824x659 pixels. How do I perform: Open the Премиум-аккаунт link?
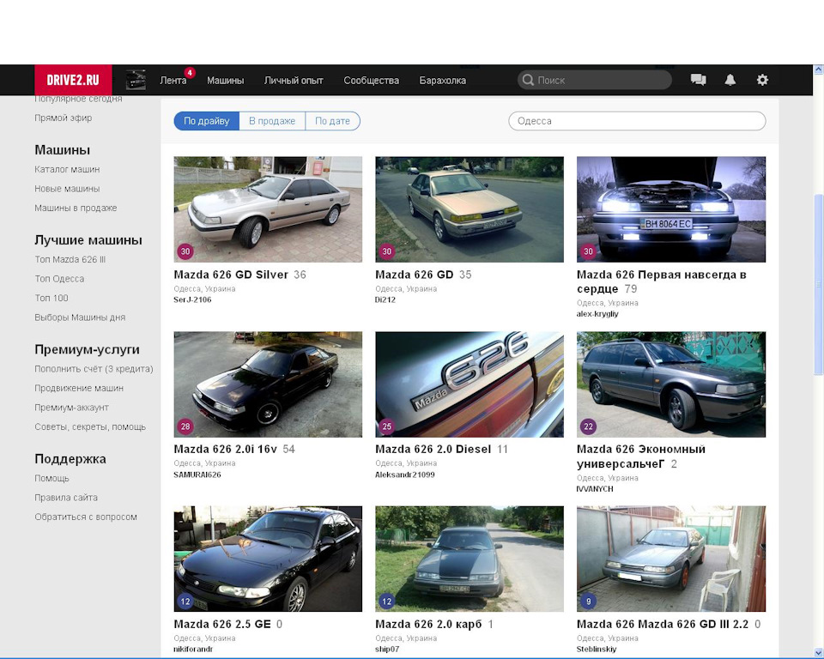point(71,408)
